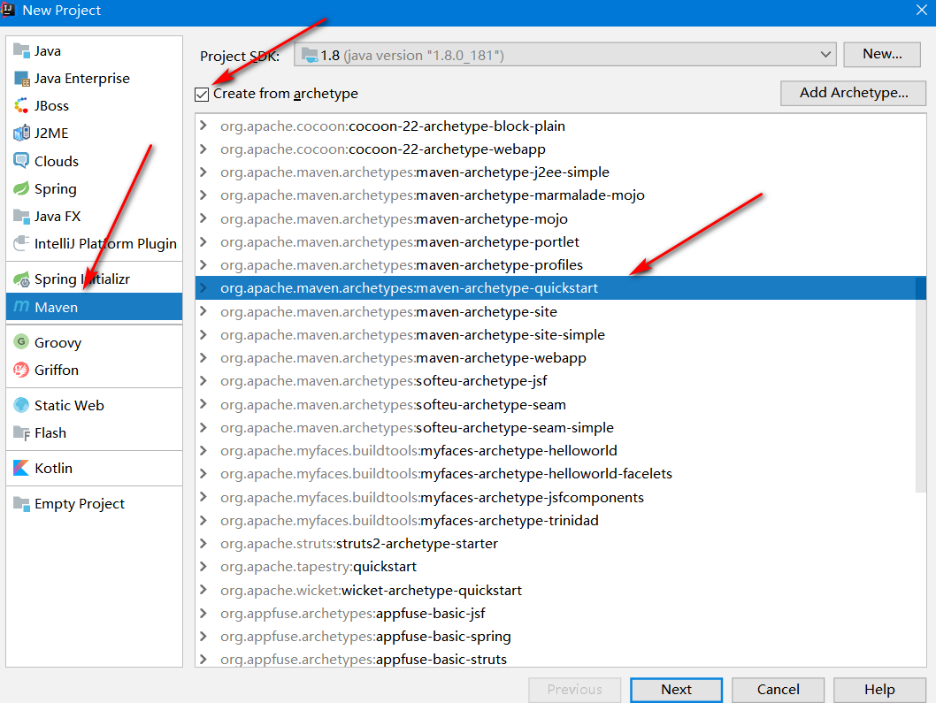Click the Next button
The image size is (936, 703).
tap(676, 689)
